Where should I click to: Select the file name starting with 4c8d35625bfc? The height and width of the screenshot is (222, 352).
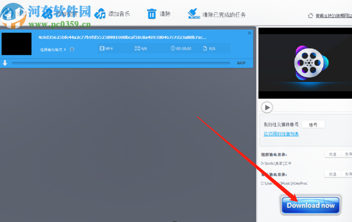[122, 37]
